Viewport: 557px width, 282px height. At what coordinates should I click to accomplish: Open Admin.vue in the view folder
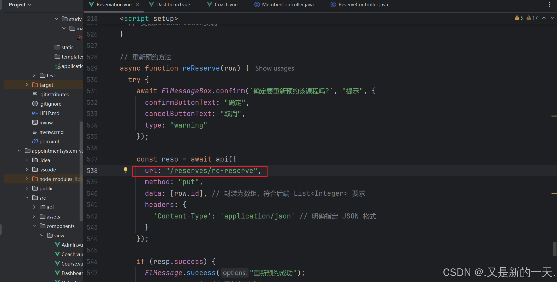click(69, 245)
